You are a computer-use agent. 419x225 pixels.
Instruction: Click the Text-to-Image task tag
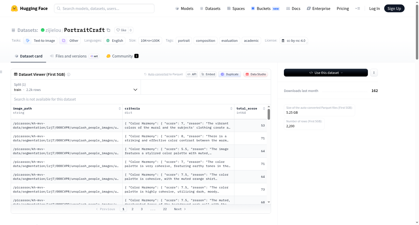click(40, 41)
